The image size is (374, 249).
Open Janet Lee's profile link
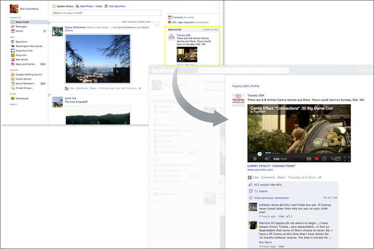click(70, 98)
